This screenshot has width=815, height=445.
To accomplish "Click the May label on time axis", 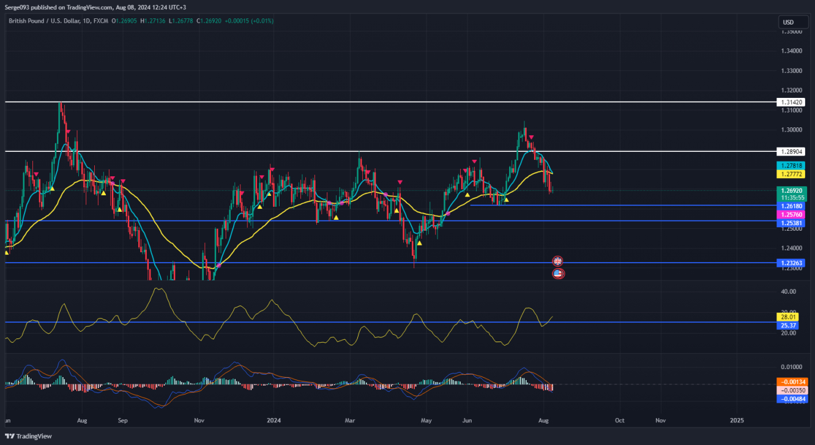I will tap(426, 421).
